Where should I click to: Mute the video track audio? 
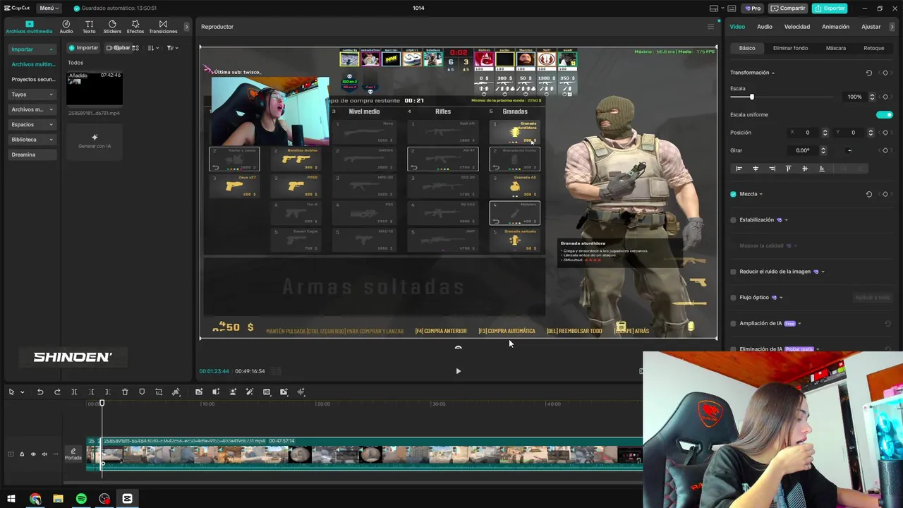44,454
